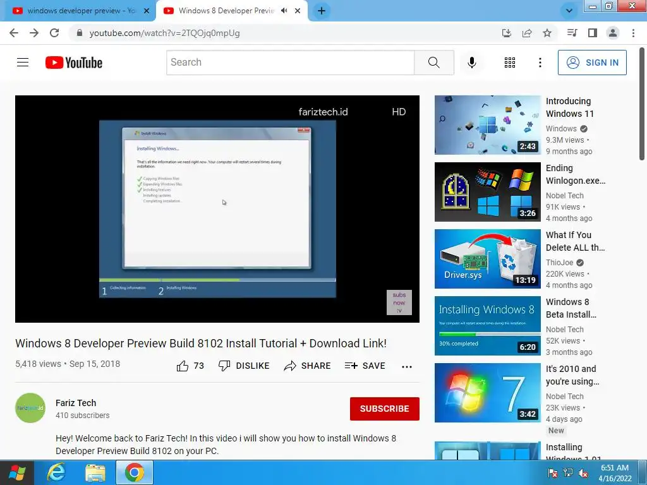
Task: Save the video to a playlist
Action: [x=365, y=366]
